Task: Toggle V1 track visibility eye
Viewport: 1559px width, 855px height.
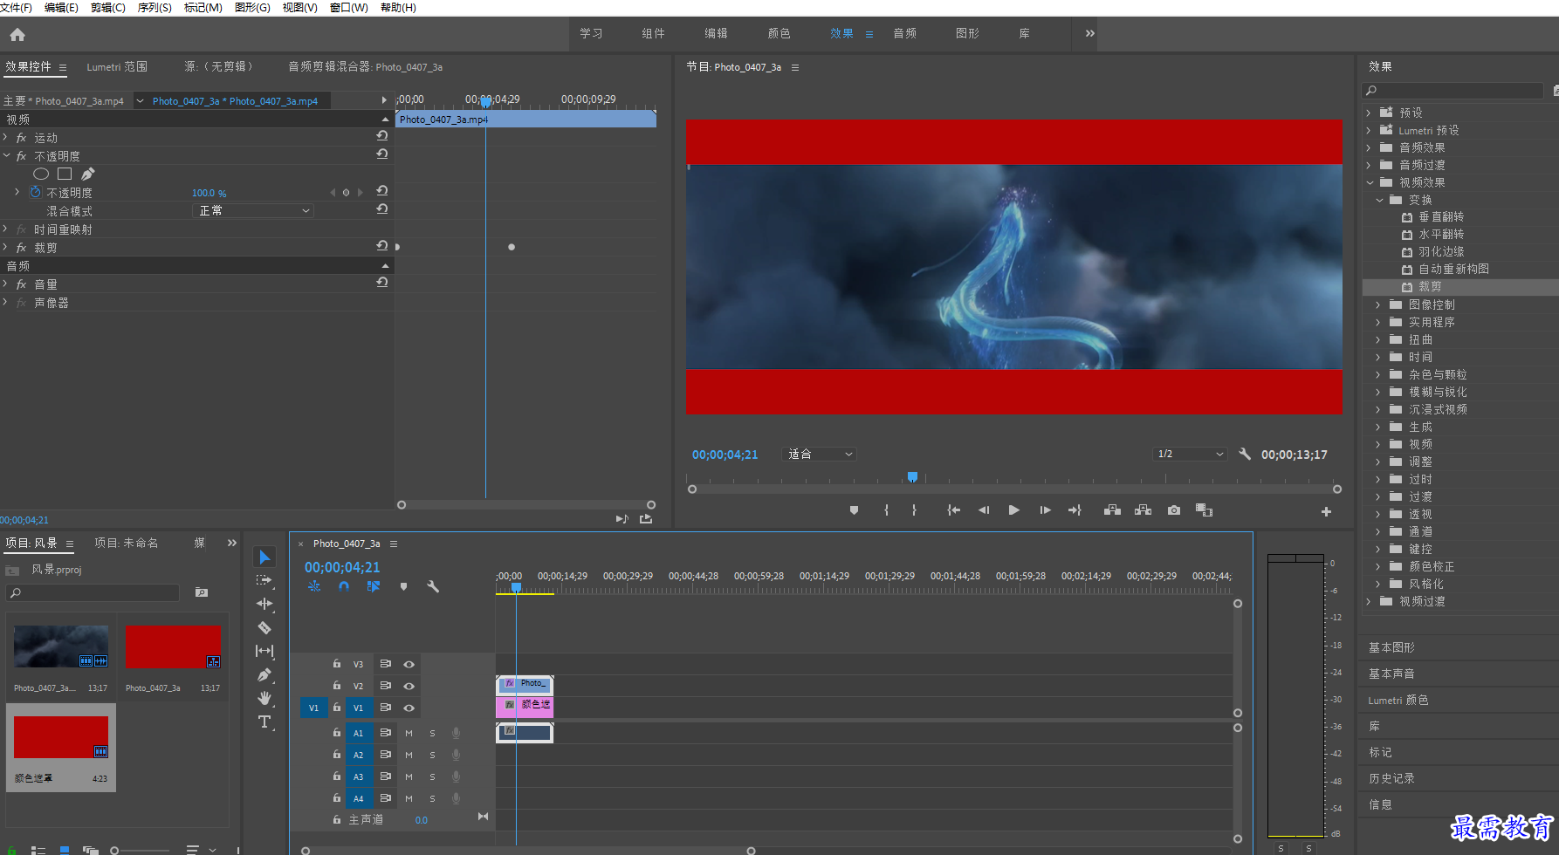Action: tap(409, 708)
